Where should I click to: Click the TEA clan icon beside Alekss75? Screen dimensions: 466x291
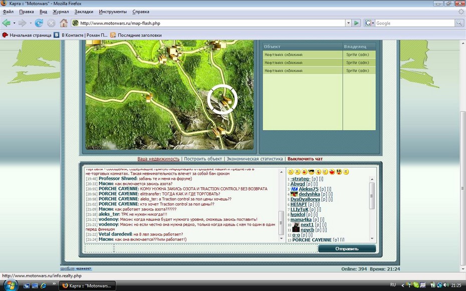coord(294,189)
